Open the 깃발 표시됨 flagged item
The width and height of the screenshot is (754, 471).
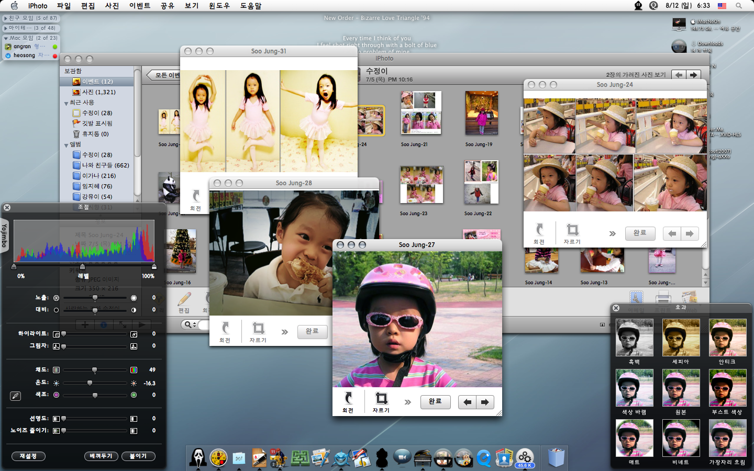(97, 124)
